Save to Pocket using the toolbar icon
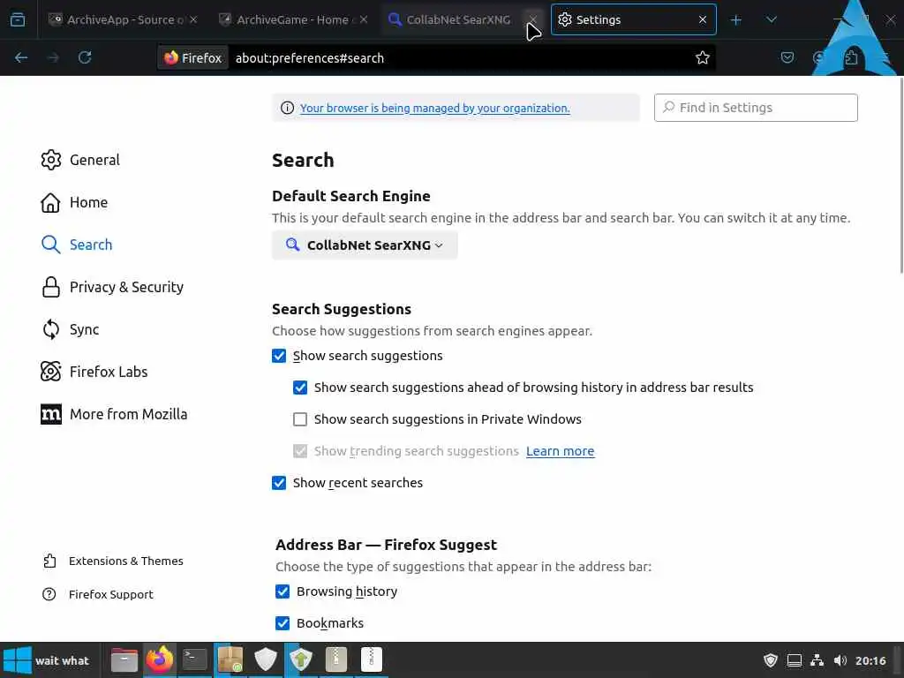 [x=787, y=57]
